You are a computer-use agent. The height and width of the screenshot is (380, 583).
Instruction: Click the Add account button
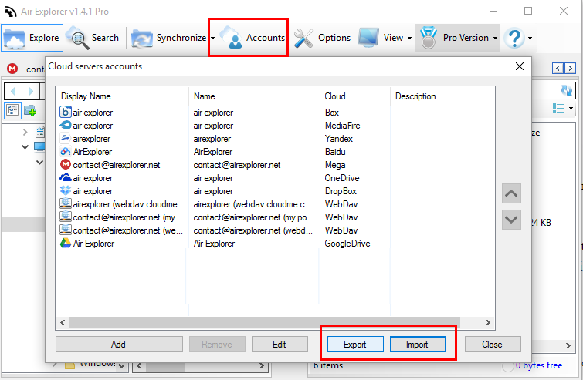119,345
